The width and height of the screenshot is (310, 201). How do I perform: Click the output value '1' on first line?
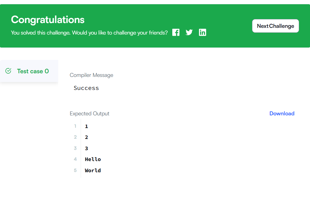86,127
